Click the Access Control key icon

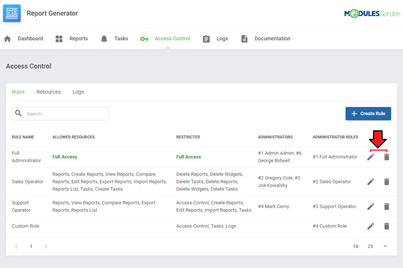click(x=144, y=39)
